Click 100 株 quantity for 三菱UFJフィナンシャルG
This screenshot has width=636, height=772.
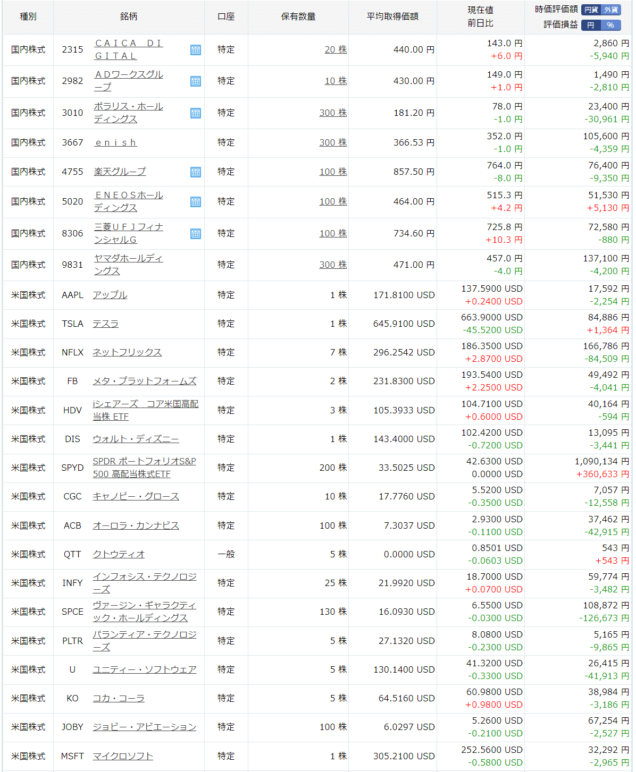click(333, 233)
